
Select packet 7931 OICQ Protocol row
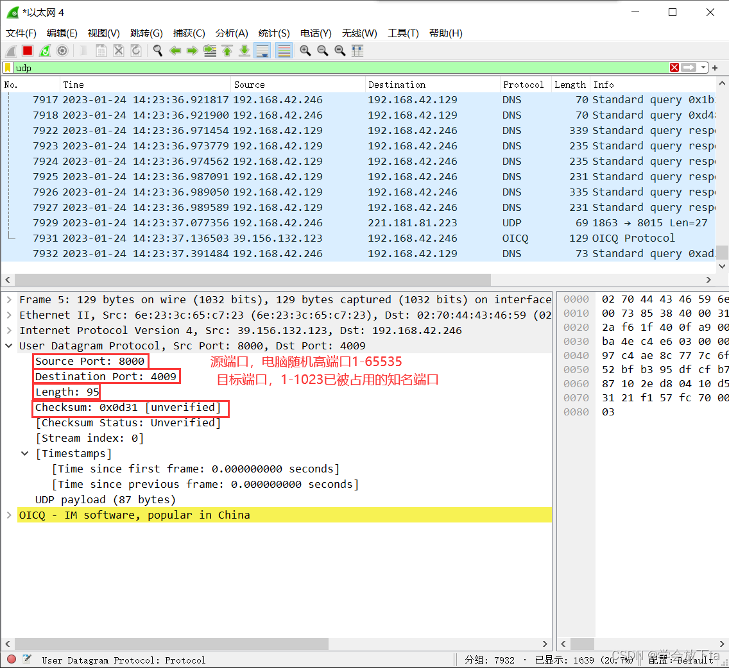pyautogui.click(x=358, y=238)
